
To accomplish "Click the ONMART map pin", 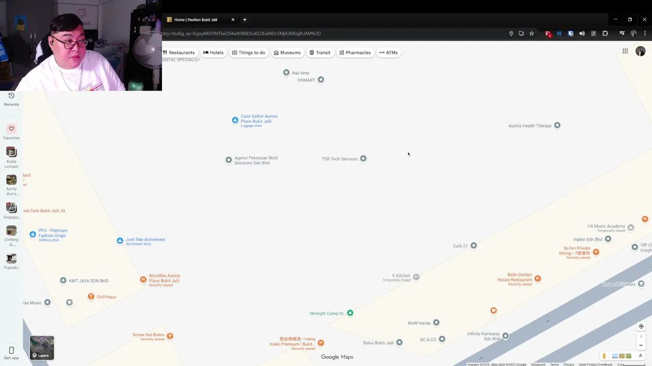I will [321, 80].
